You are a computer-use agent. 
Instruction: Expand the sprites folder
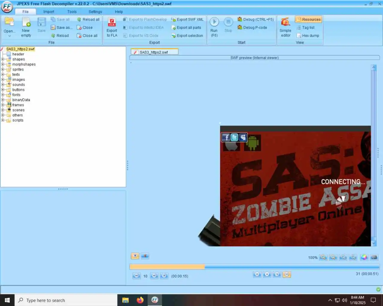pyautogui.click(x=3, y=69)
